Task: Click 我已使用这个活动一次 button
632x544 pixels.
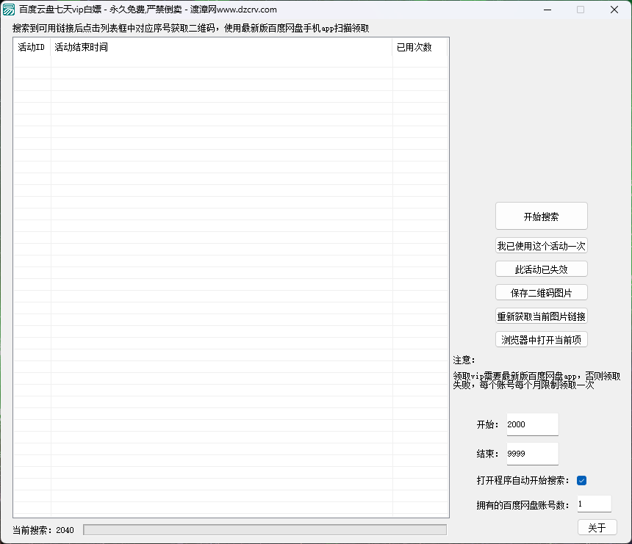Action: (542, 246)
